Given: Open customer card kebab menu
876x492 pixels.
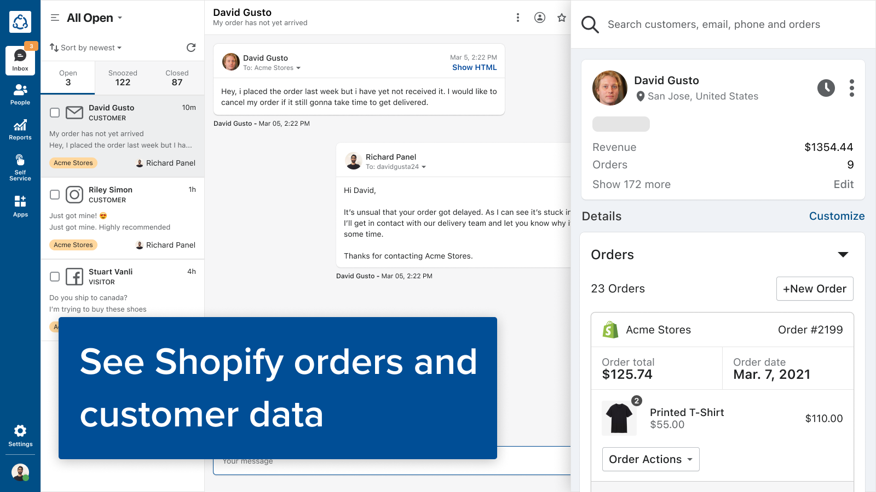Looking at the screenshot, I should [x=852, y=87].
